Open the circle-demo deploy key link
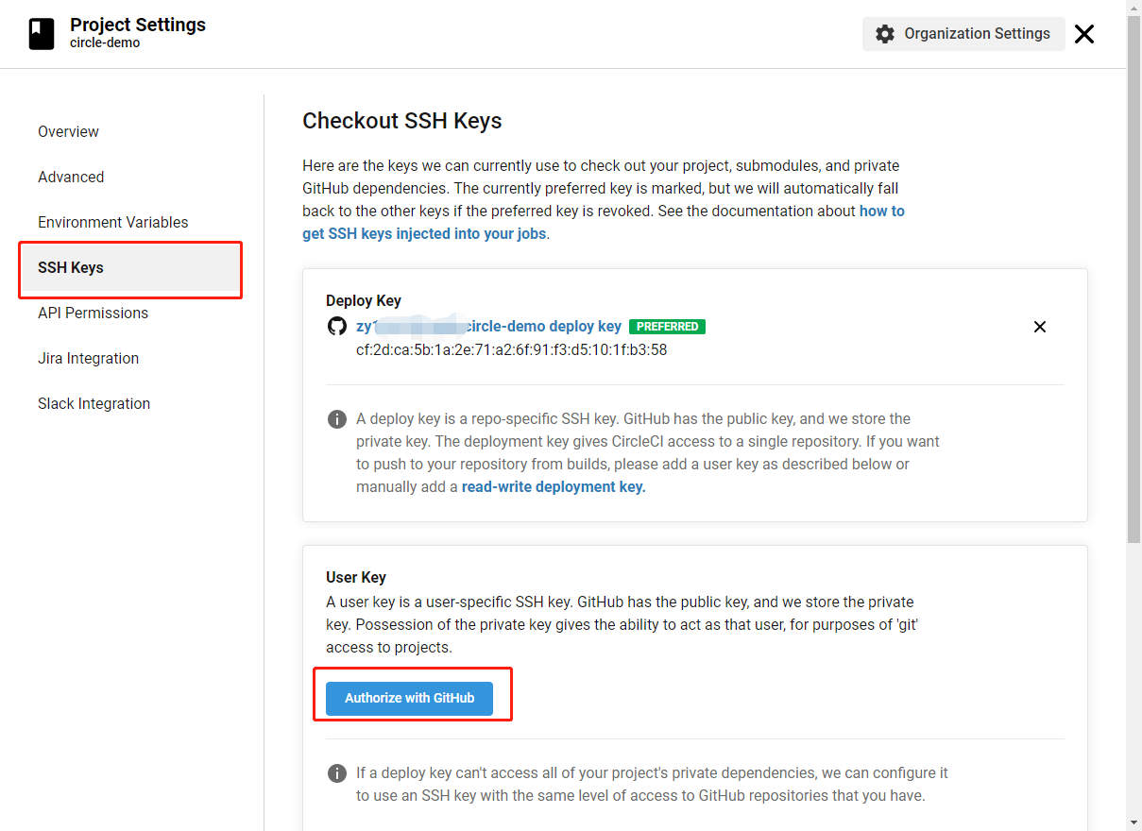Screen dimensions: 1142x831 tap(488, 326)
